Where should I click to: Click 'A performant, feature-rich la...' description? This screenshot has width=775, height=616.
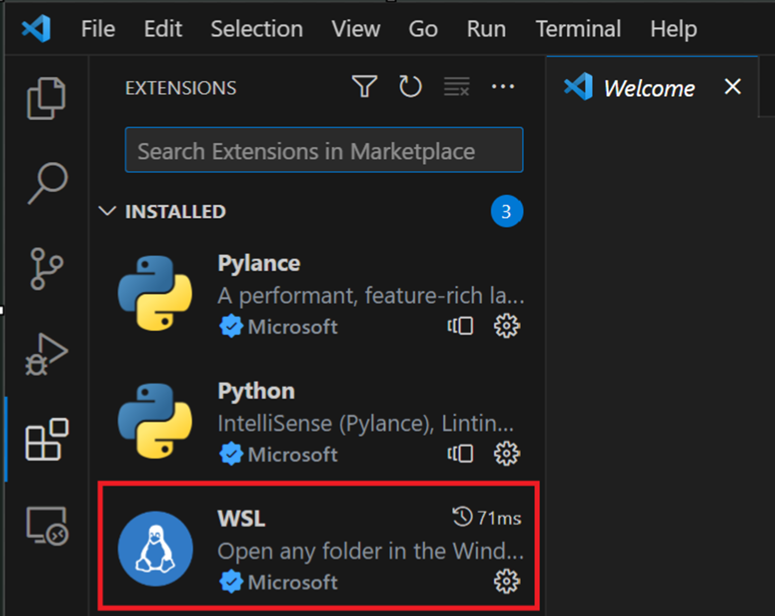click(x=371, y=296)
